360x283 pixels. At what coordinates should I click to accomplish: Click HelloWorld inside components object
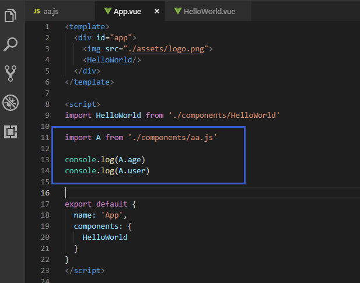[x=105, y=237]
